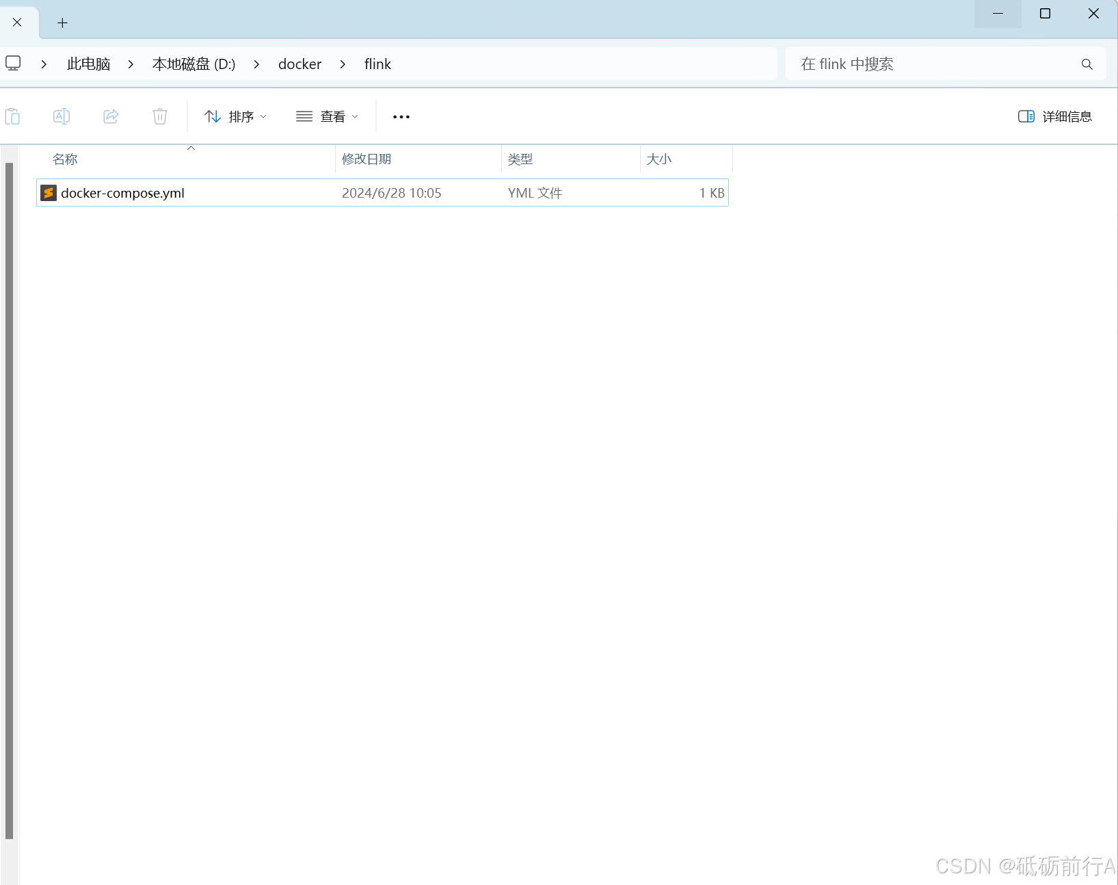Image resolution: width=1118 pixels, height=885 pixels.
Task: Sort files by the 大小 column
Action: coord(659,159)
